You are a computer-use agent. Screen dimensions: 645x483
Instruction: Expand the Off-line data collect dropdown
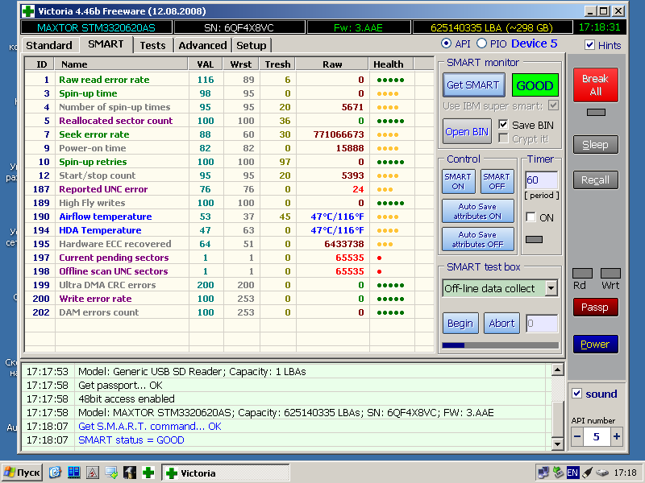tap(551, 288)
